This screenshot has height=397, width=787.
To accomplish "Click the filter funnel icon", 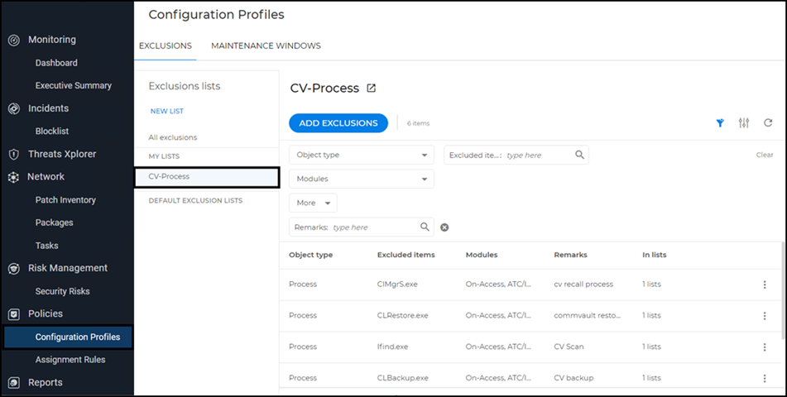I will coord(720,123).
